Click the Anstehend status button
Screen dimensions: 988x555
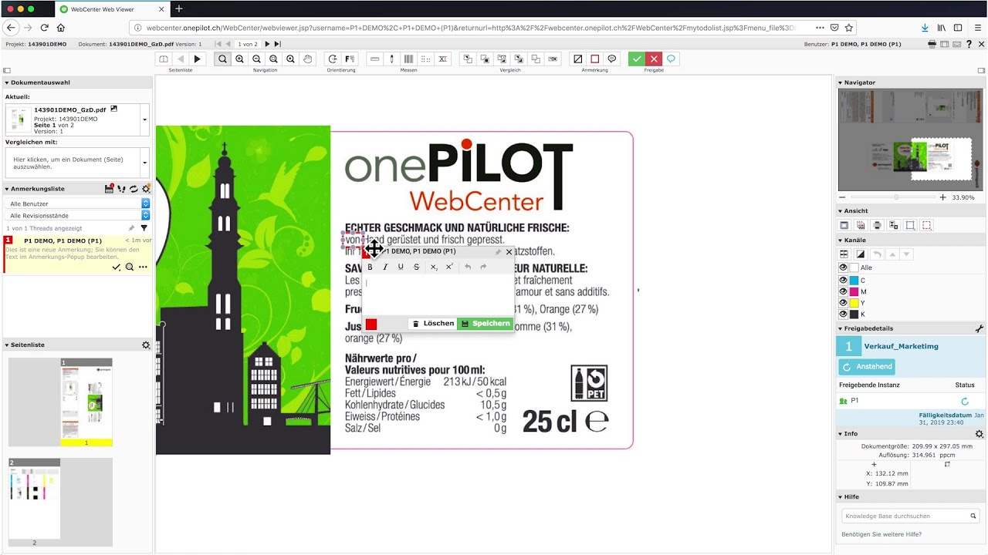tap(868, 367)
